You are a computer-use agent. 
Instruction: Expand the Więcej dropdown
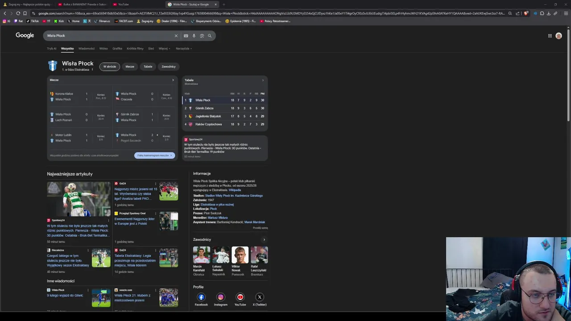coord(164,49)
